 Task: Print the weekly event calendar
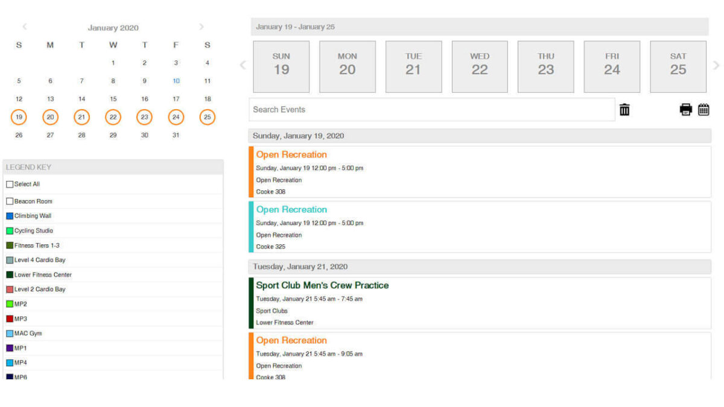[x=686, y=109]
